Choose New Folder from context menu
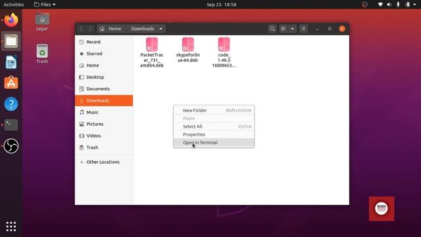Viewport: 421px width, 237px height. [x=214, y=111]
